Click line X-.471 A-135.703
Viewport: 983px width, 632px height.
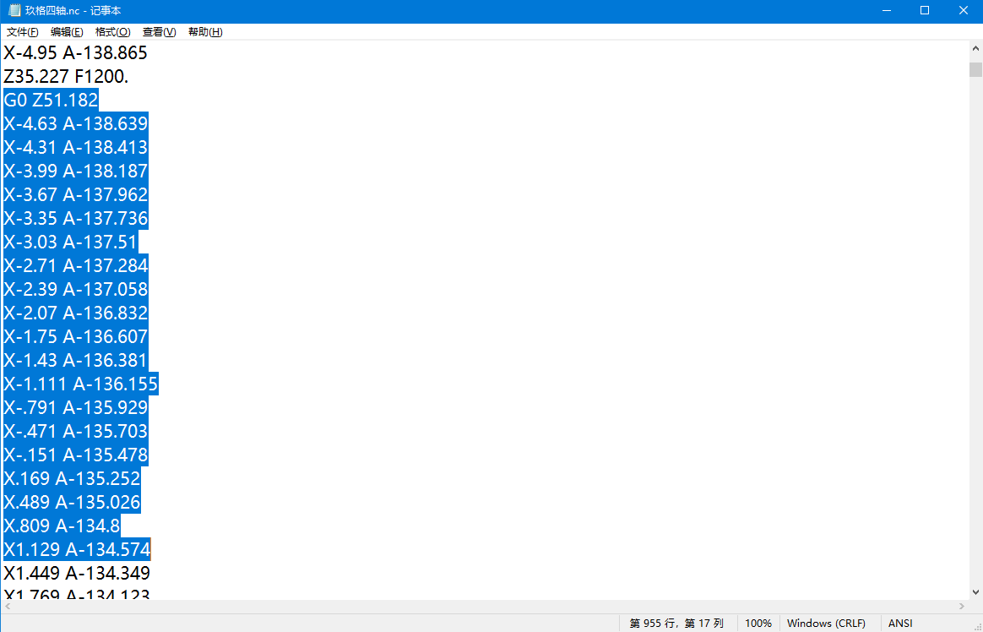click(75, 431)
